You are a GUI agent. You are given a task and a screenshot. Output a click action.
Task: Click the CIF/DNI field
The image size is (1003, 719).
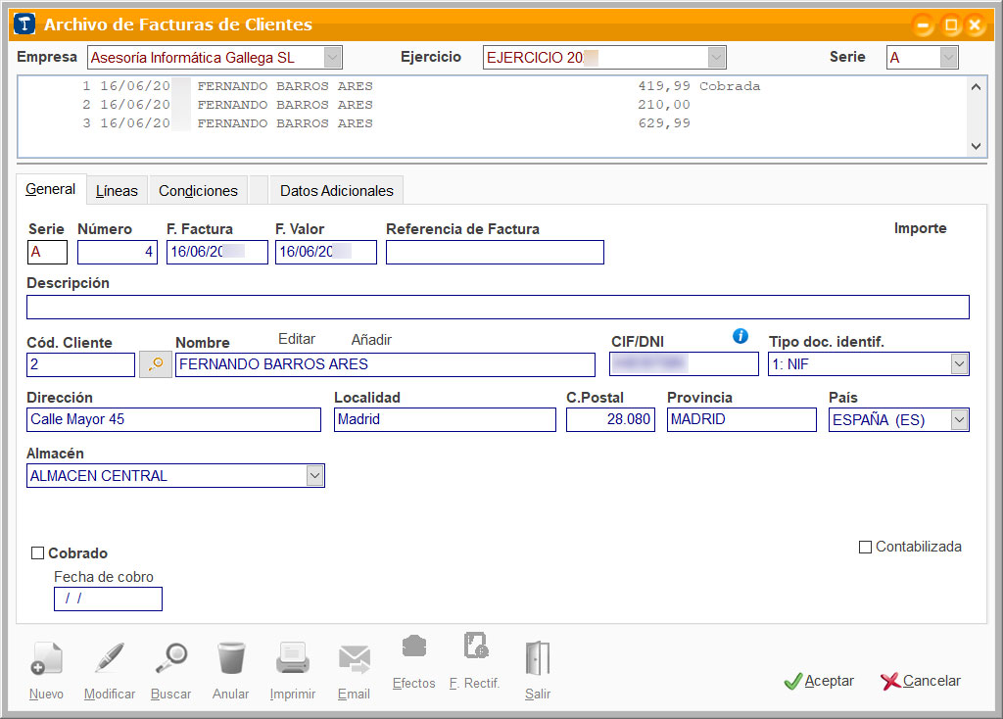click(x=684, y=364)
